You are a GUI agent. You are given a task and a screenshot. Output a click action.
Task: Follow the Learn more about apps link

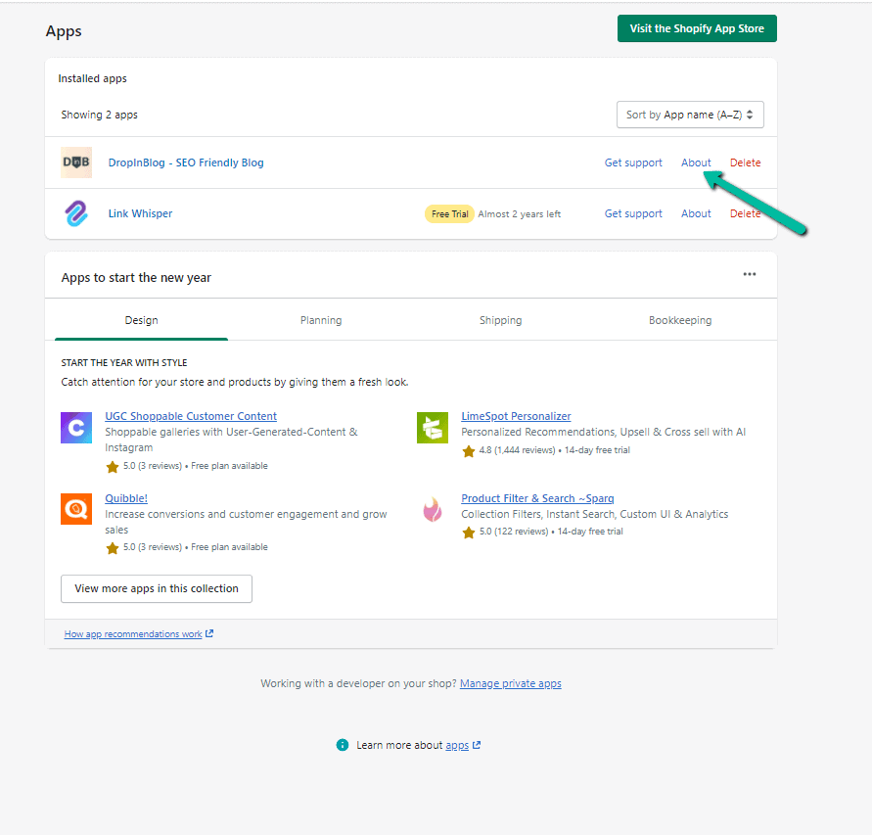click(x=457, y=746)
